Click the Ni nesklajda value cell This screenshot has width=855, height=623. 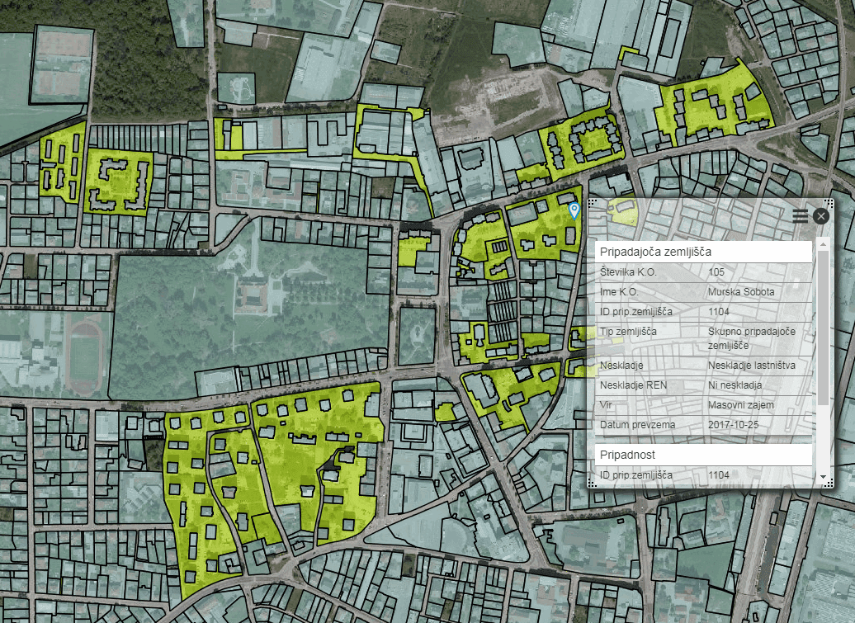point(735,385)
